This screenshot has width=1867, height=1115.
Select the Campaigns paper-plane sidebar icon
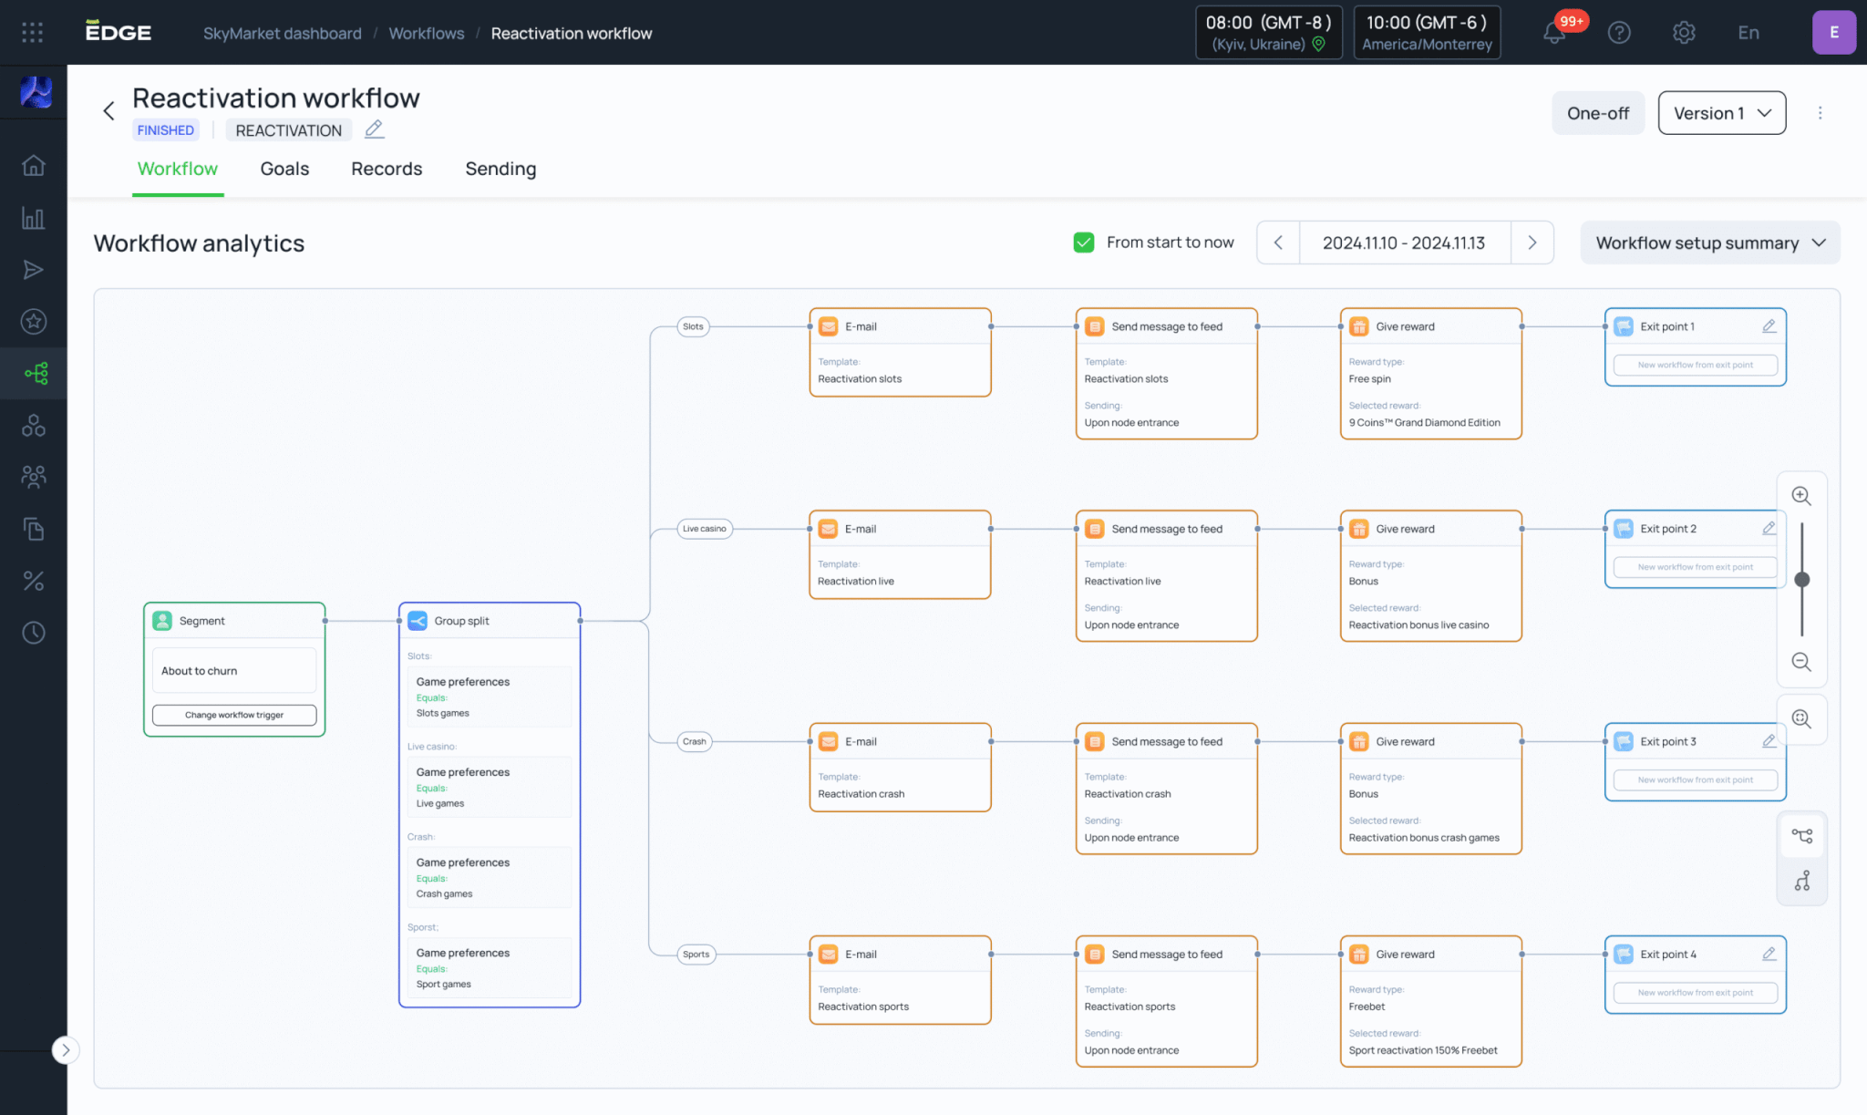[34, 270]
